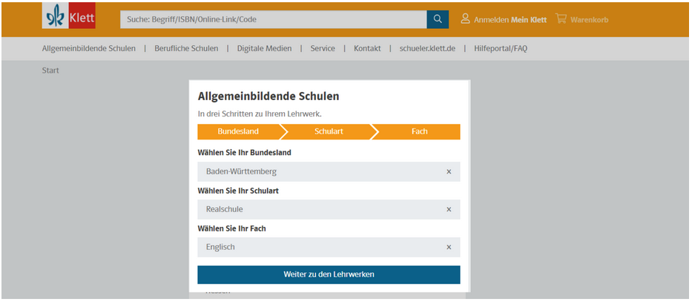Screen dimensions: 692x302
Task: Select the Fach step tab
Action: 419,131
